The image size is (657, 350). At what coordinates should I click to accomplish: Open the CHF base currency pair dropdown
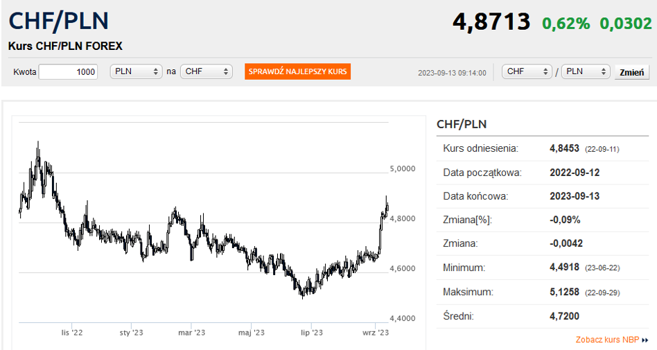[x=527, y=71]
